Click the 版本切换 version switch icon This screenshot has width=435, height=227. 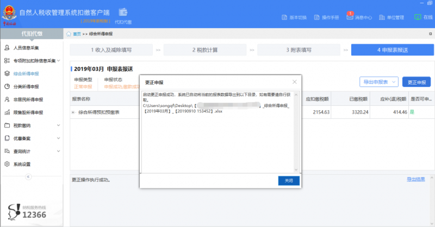[284, 17]
